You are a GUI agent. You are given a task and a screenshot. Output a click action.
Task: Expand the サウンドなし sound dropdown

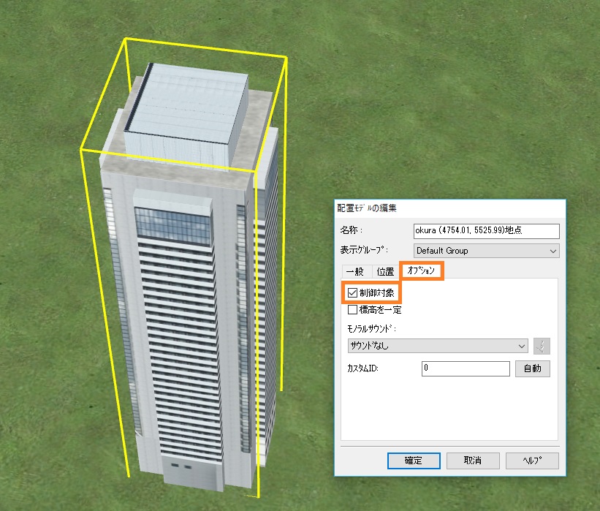[x=438, y=346]
